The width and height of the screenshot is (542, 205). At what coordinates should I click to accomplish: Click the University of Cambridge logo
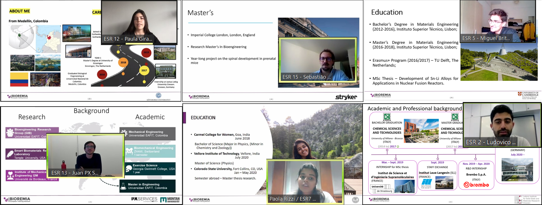[528, 95]
